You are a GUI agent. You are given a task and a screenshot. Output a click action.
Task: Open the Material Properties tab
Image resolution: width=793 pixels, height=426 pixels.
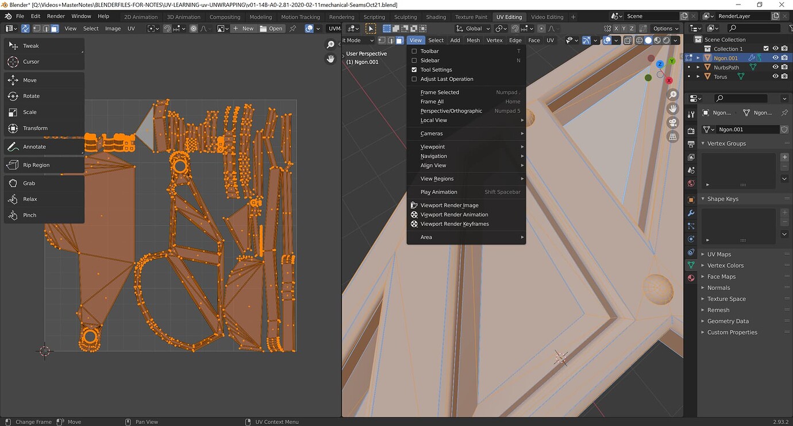[x=691, y=277]
